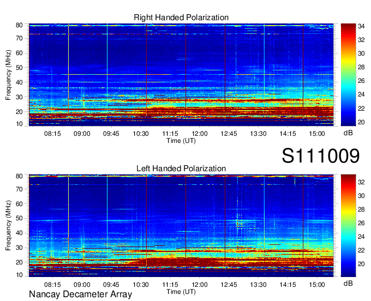Click the 15:00 time tick of Right Handed plot
The image size is (371, 301).
pos(317,134)
